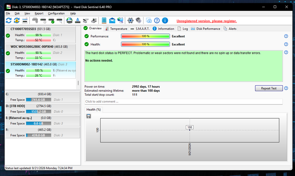
Task: Open the report notepad icon
Action: (x=104, y=20)
